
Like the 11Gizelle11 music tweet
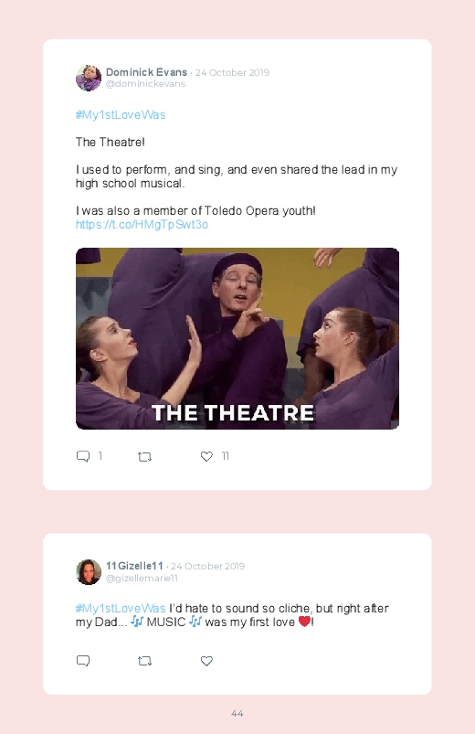pyautogui.click(x=206, y=661)
